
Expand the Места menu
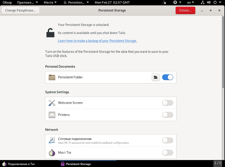click(x=50, y=3)
